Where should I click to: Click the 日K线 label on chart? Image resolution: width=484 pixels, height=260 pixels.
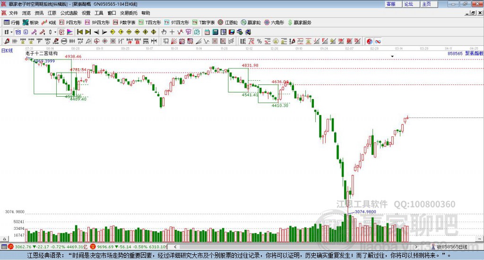point(7,50)
